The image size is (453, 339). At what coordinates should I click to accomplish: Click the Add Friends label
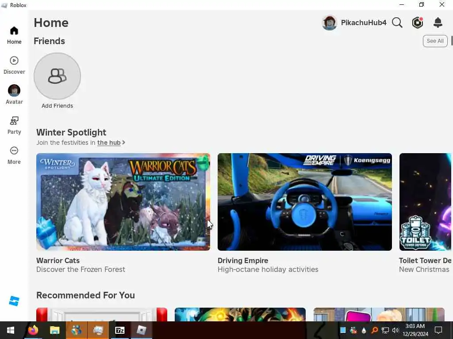(x=57, y=106)
